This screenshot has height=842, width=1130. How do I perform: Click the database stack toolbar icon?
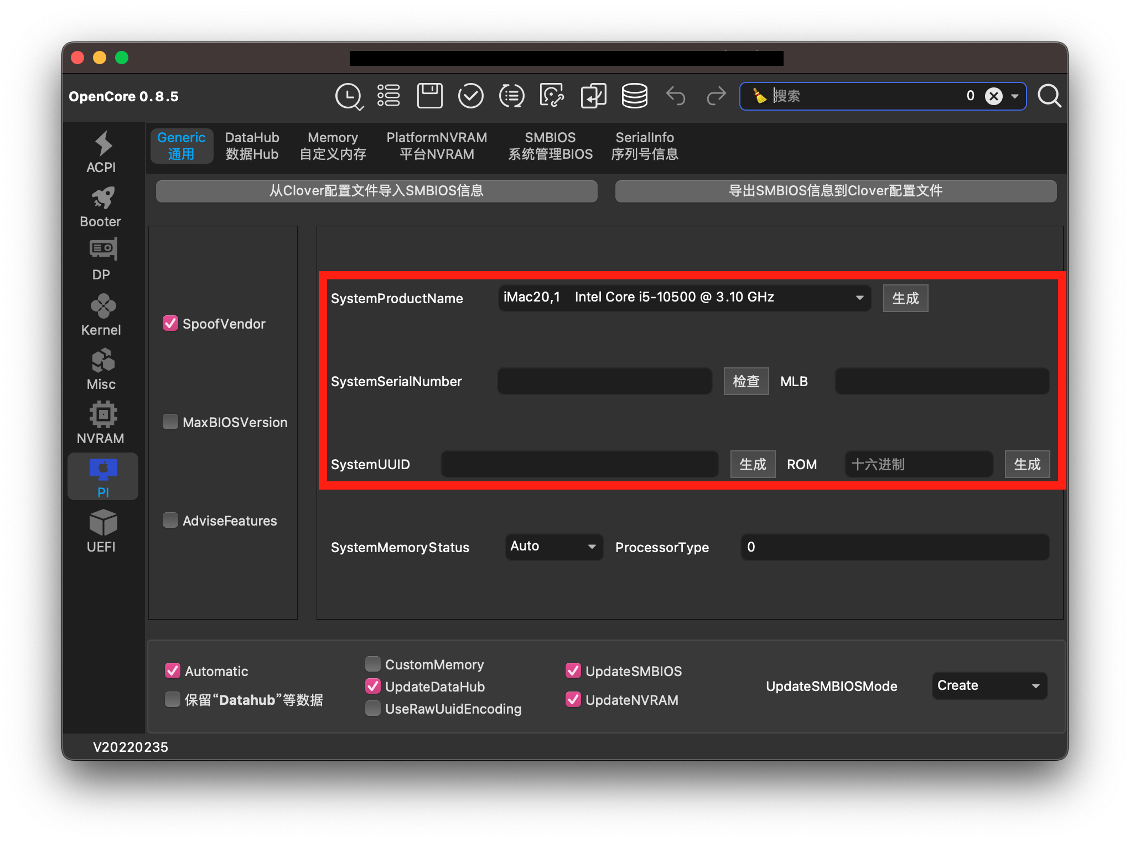[x=634, y=96]
